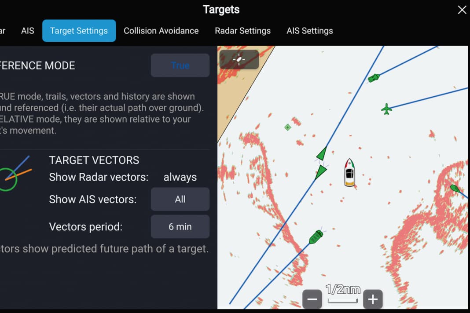Change the Vectors period 6 min setting
The width and height of the screenshot is (470, 313).
click(180, 227)
